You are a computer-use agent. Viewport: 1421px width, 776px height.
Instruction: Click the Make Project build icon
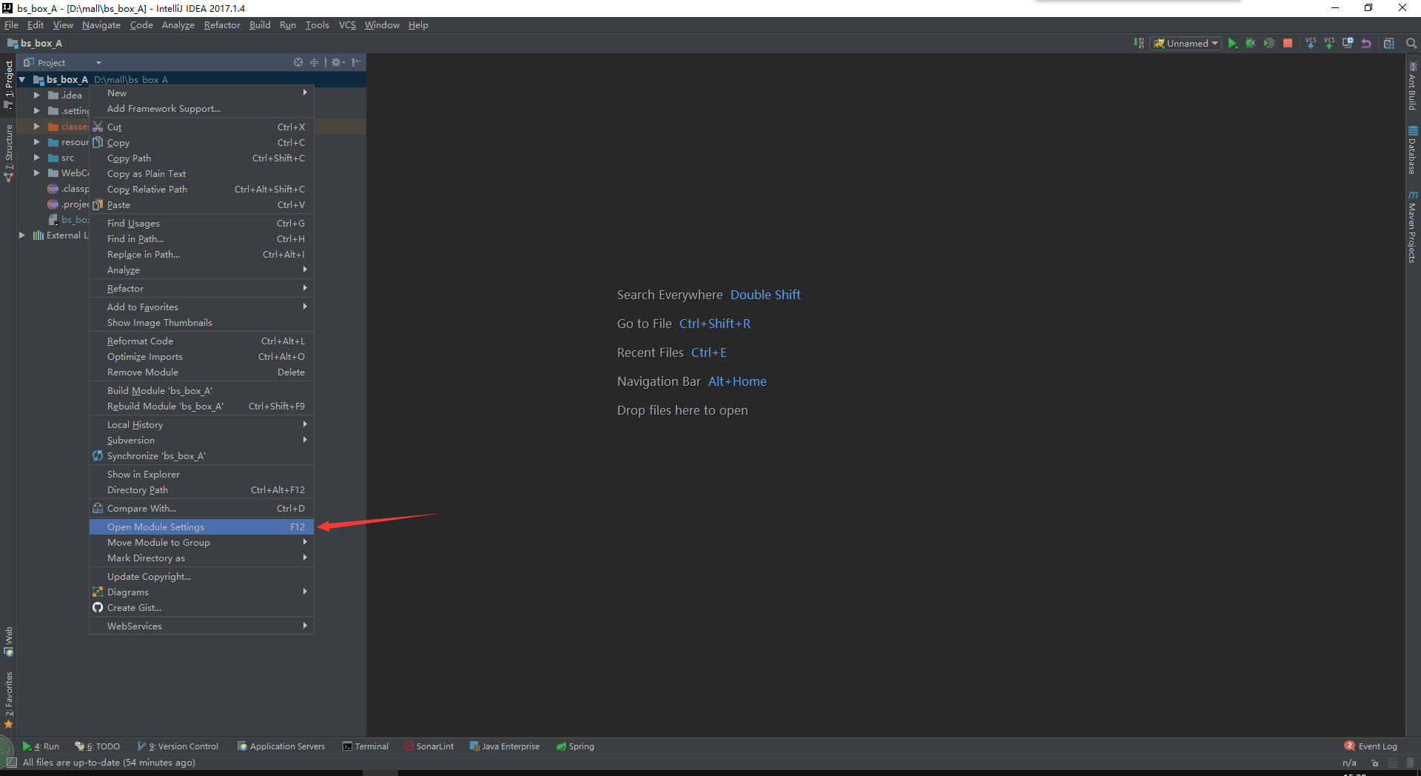coord(1138,43)
